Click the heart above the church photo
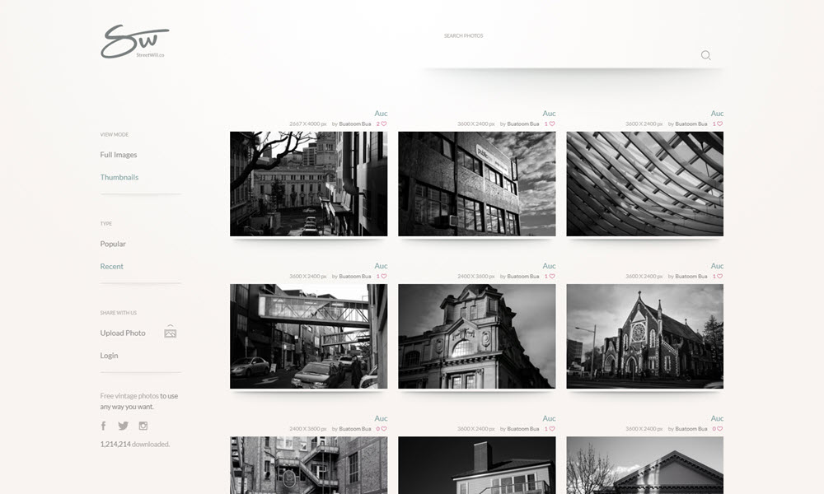Image resolution: width=824 pixels, height=494 pixels. tap(720, 276)
